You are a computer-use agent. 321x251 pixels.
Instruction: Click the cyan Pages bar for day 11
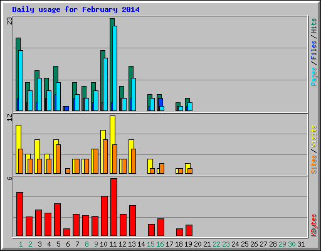(x=115, y=68)
